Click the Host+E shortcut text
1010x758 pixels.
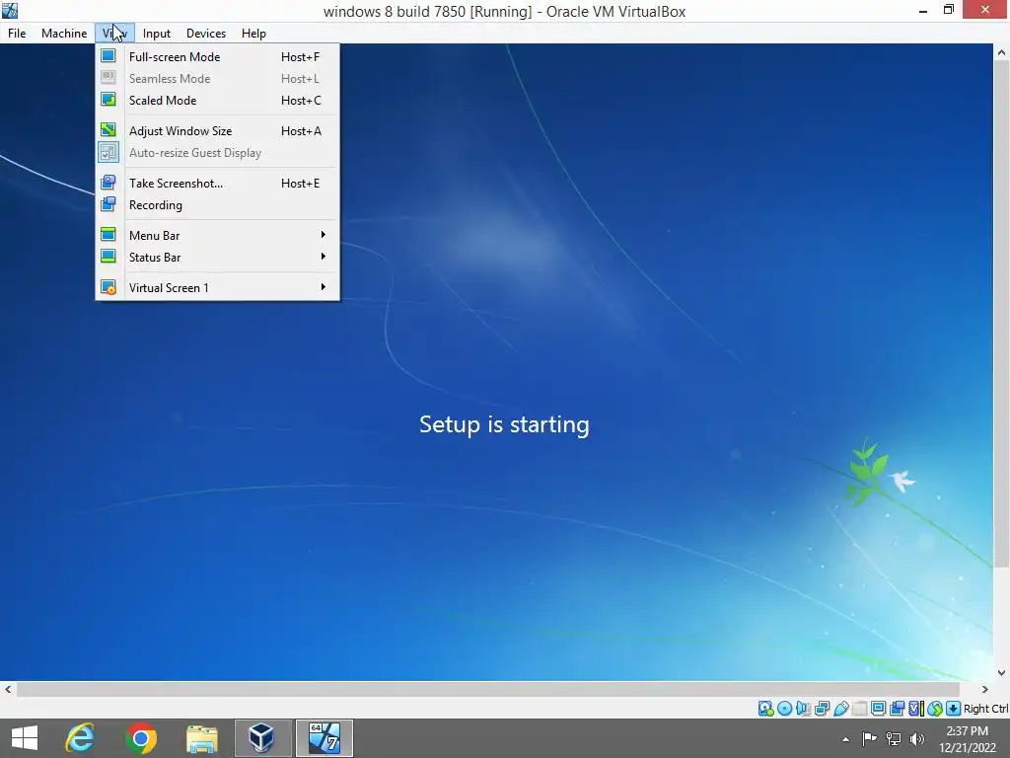pos(300,183)
